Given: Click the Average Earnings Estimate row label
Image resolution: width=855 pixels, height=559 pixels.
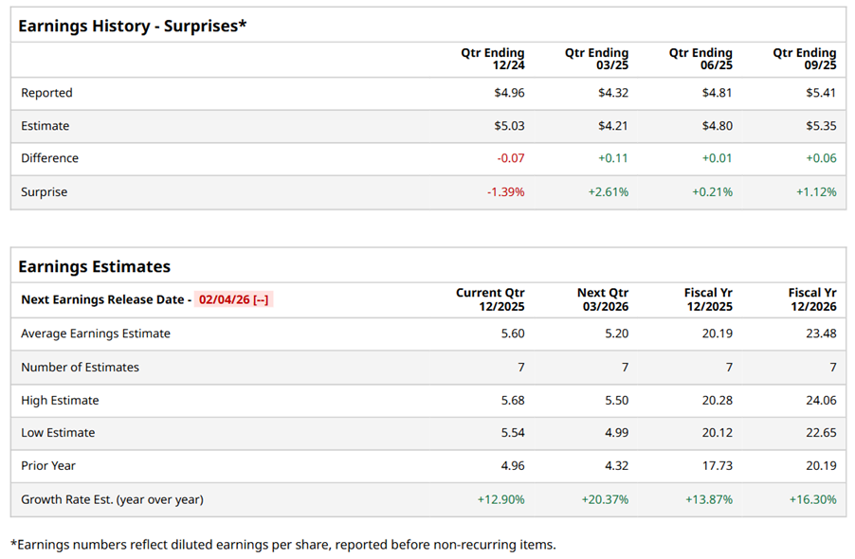Looking at the screenshot, I should click(x=94, y=334).
